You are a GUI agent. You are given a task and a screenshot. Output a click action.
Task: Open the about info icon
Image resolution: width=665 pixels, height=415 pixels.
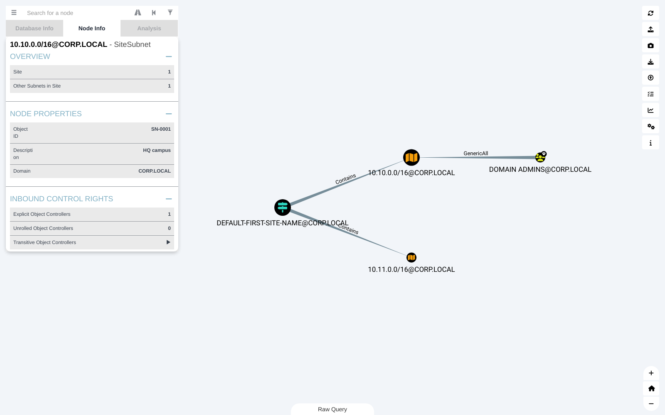point(650,143)
